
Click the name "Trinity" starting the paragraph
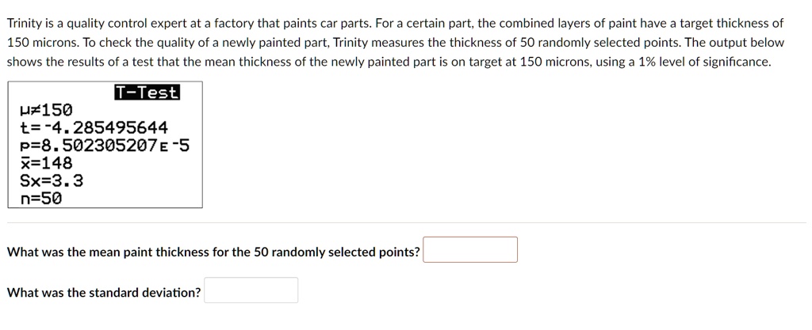[26, 23]
